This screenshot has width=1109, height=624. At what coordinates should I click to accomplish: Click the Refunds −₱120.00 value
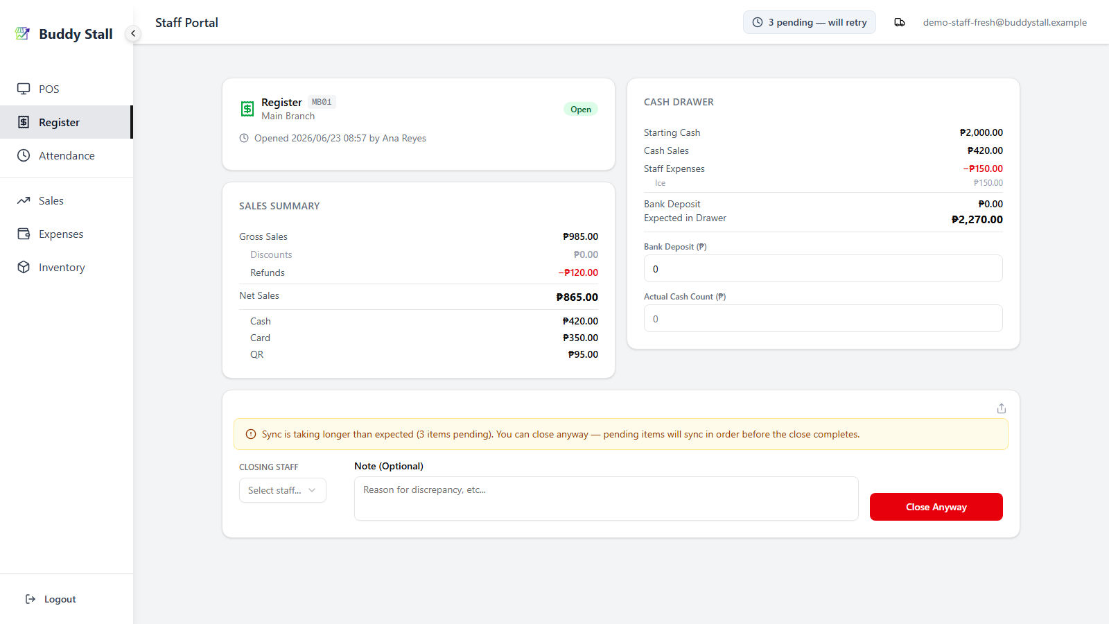pyautogui.click(x=578, y=272)
